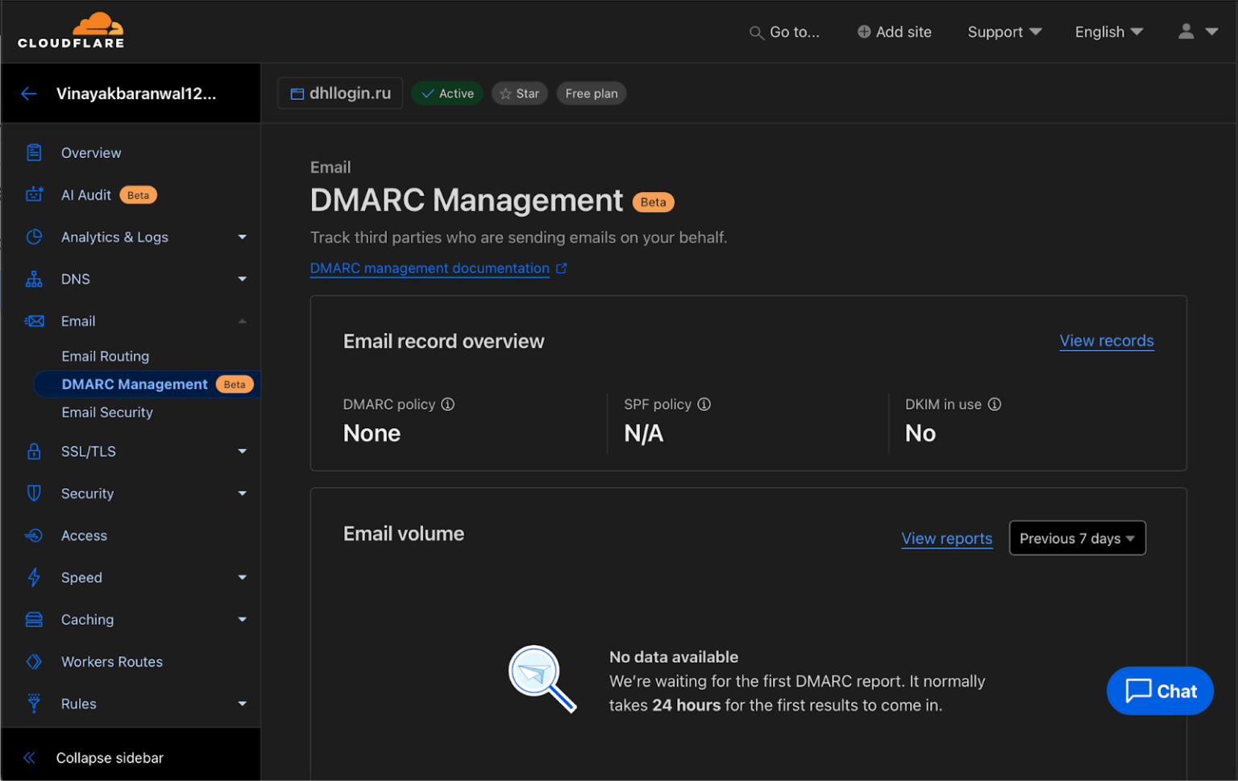Select Email Routing in the sidebar
The height and width of the screenshot is (781, 1238).
point(105,355)
